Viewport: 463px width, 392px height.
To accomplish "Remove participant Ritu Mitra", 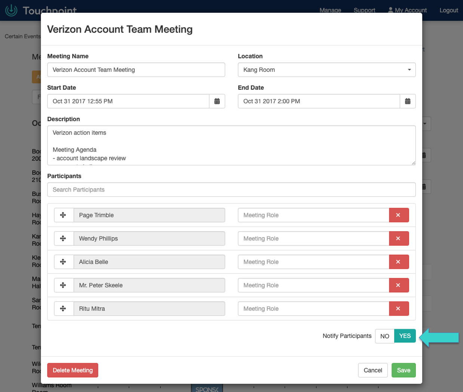I will pyautogui.click(x=399, y=309).
